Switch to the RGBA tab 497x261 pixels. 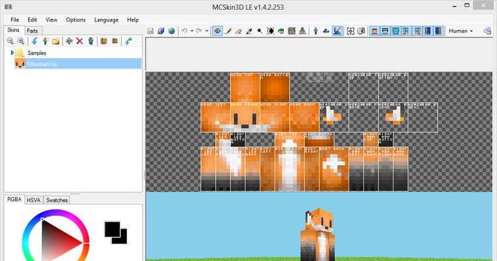click(14, 199)
